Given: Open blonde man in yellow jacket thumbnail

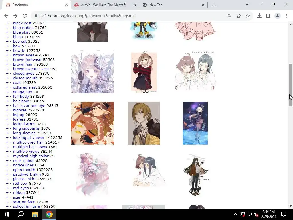Looking at the screenshot, I should (144, 123).
